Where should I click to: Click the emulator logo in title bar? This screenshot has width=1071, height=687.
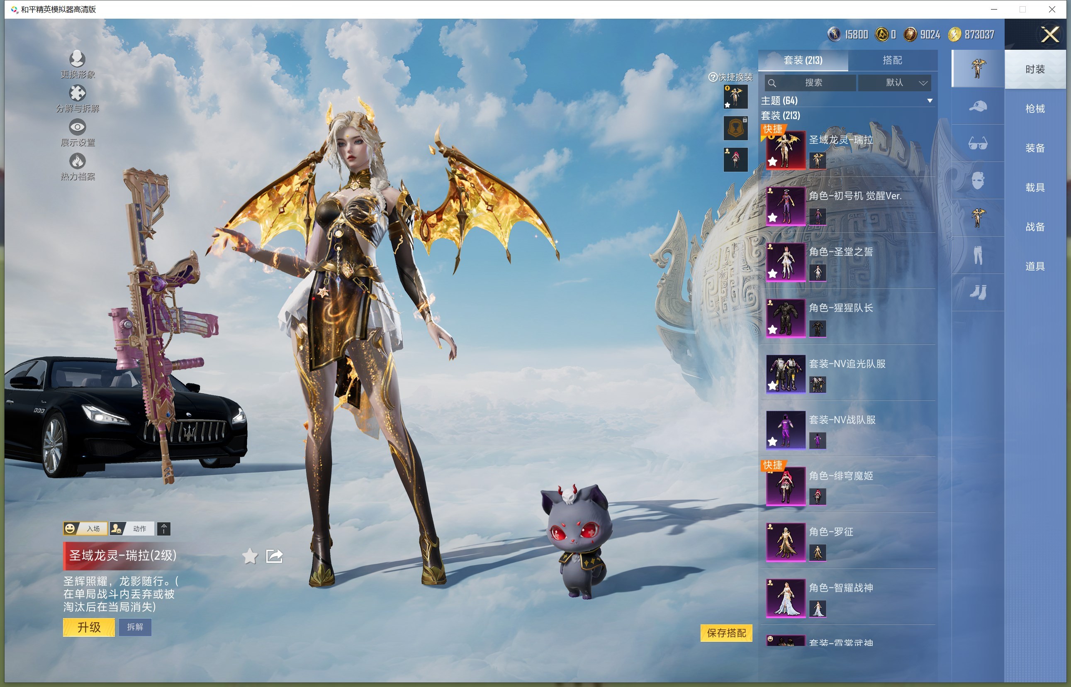point(14,10)
